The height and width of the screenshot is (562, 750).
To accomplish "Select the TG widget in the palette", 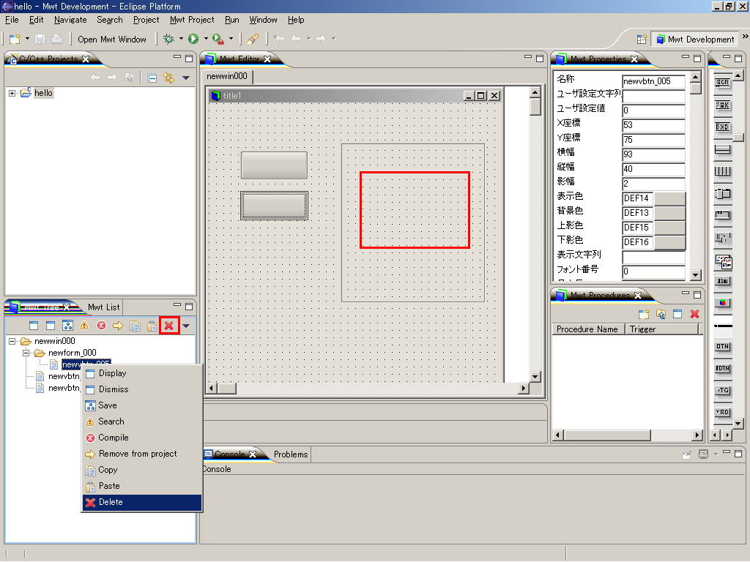I will pyautogui.click(x=722, y=391).
